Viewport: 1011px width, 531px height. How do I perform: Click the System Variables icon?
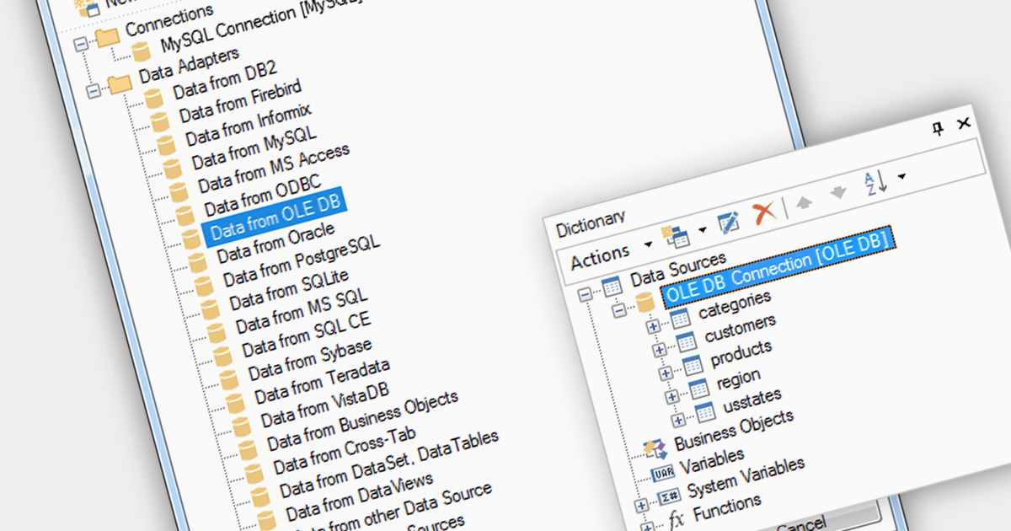click(669, 495)
